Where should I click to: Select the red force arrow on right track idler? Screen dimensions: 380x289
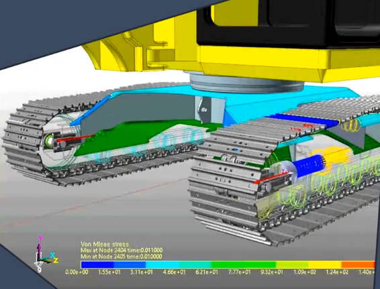tap(269, 178)
